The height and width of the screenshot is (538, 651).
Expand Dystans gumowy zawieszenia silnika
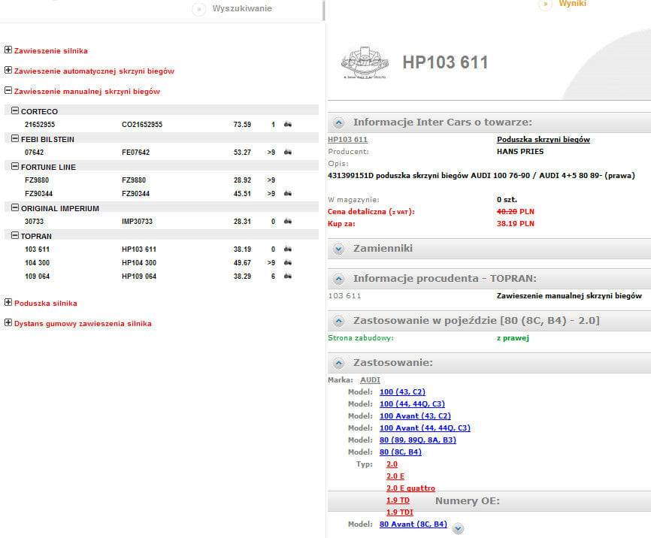8,322
